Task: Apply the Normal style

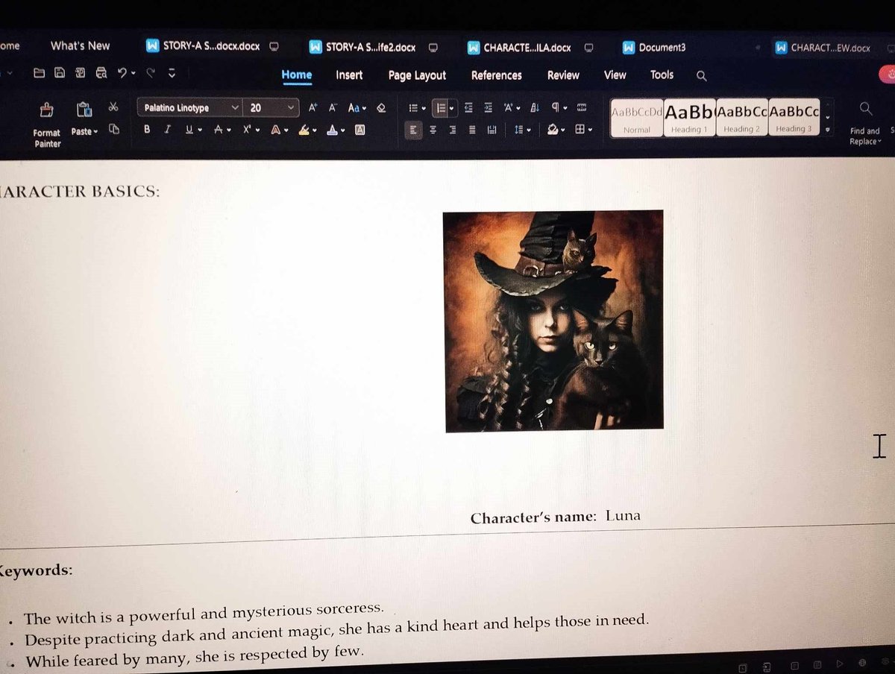Action: click(x=635, y=116)
